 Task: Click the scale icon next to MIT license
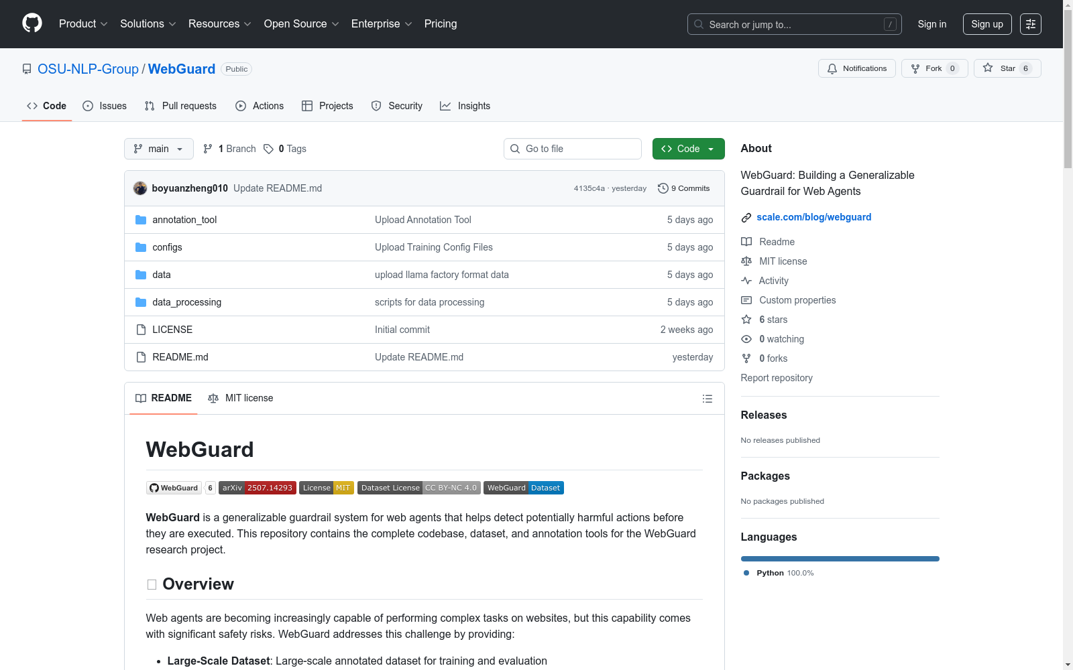(x=746, y=261)
